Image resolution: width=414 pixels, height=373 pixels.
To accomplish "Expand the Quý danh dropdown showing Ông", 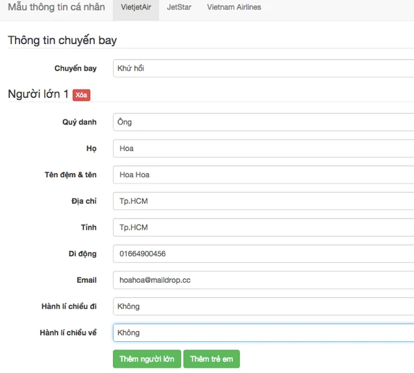I will [263, 122].
